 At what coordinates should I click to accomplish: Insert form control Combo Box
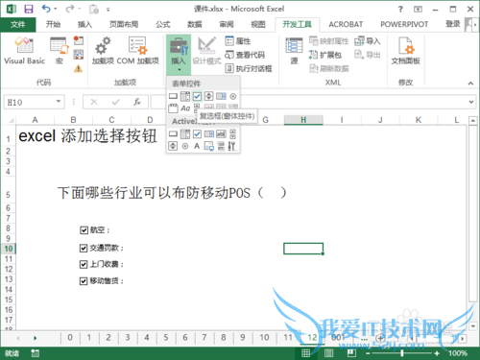pyautogui.click(x=185, y=96)
